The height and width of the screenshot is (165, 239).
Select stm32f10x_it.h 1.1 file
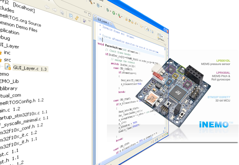click(18, 143)
